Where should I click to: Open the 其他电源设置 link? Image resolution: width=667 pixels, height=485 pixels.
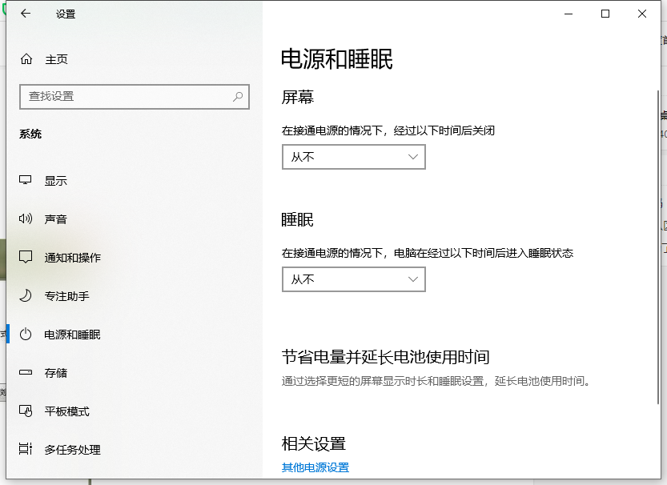pos(315,468)
